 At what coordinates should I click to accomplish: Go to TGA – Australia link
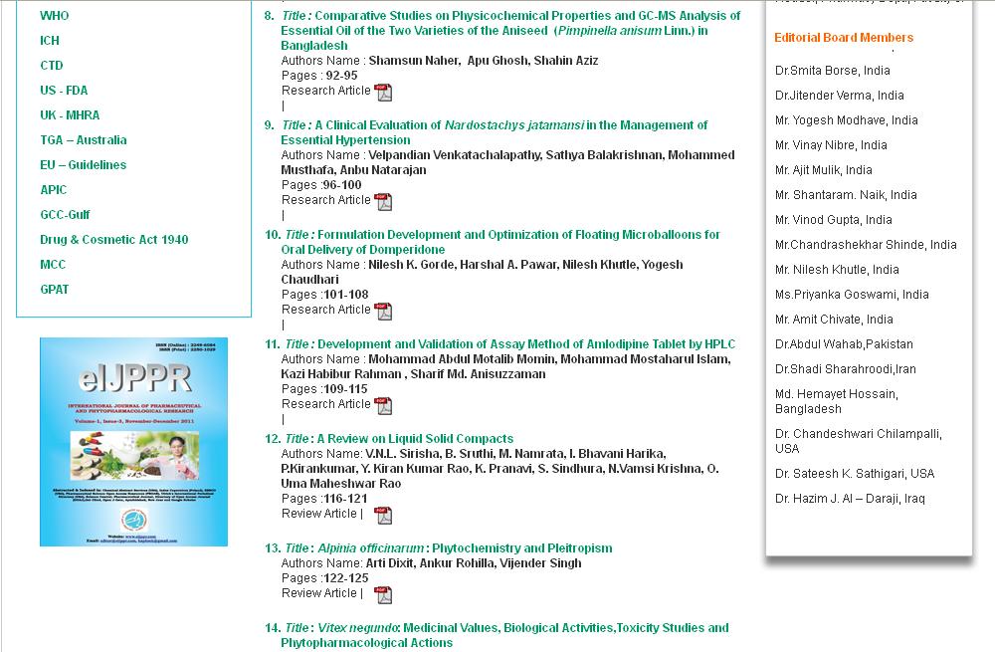(x=83, y=140)
